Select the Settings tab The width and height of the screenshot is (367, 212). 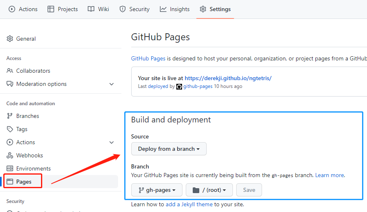[215, 9]
